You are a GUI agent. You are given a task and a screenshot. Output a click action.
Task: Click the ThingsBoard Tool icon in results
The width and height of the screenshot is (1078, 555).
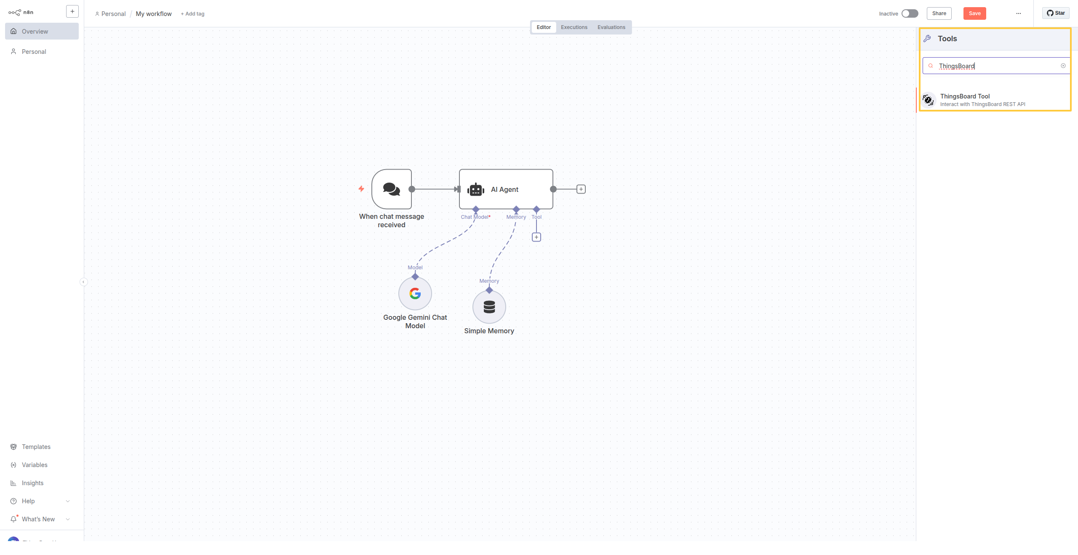pos(929,100)
